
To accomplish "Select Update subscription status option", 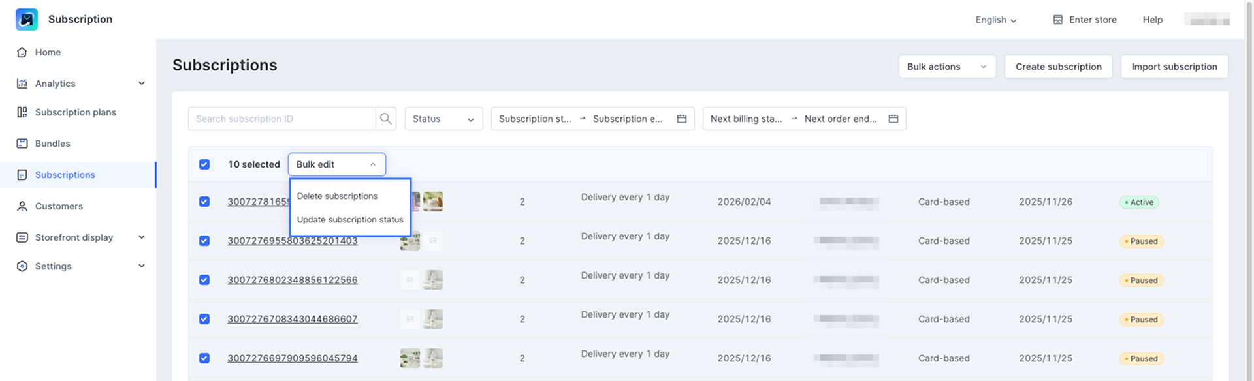I will coord(350,220).
